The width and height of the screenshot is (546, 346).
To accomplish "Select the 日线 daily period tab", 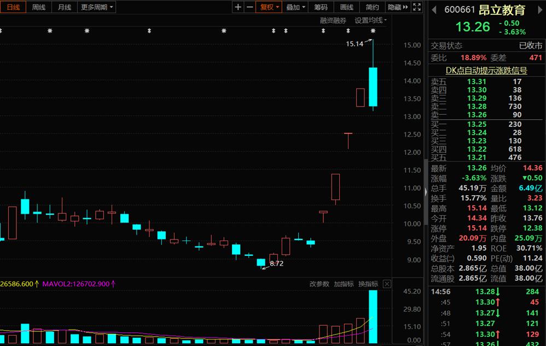I will coord(13,7).
